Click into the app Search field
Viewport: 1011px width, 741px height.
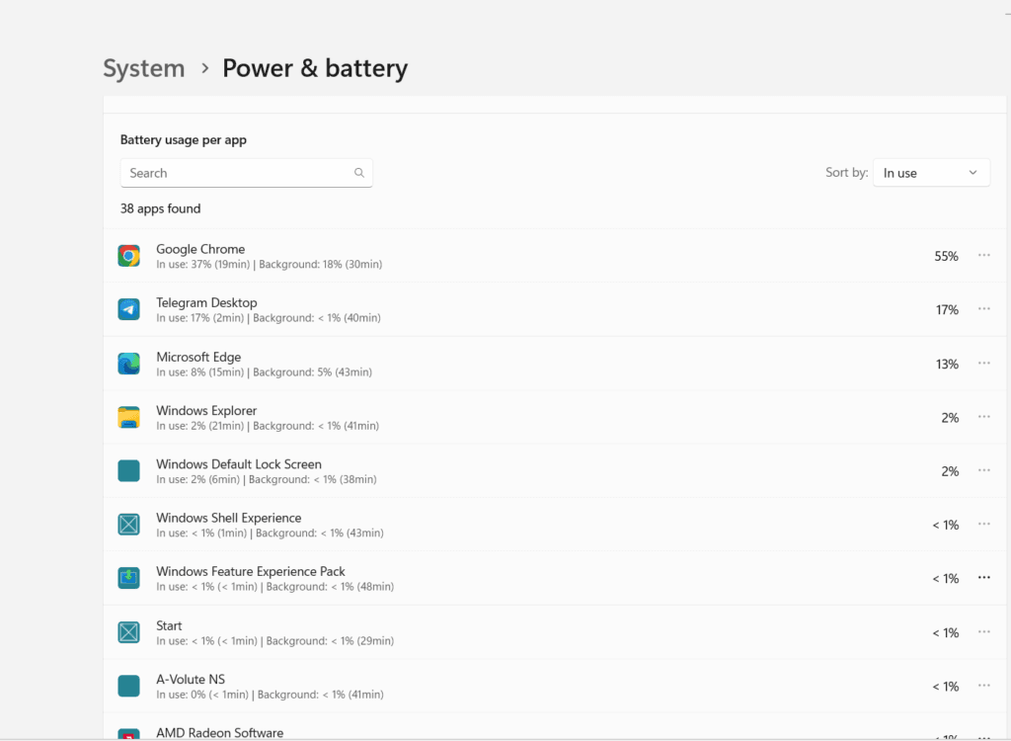(x=237, y=173)
